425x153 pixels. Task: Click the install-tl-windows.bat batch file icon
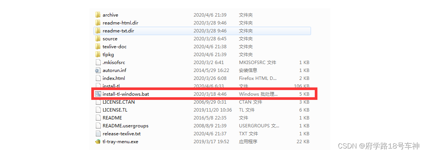(x=98, y=94)
